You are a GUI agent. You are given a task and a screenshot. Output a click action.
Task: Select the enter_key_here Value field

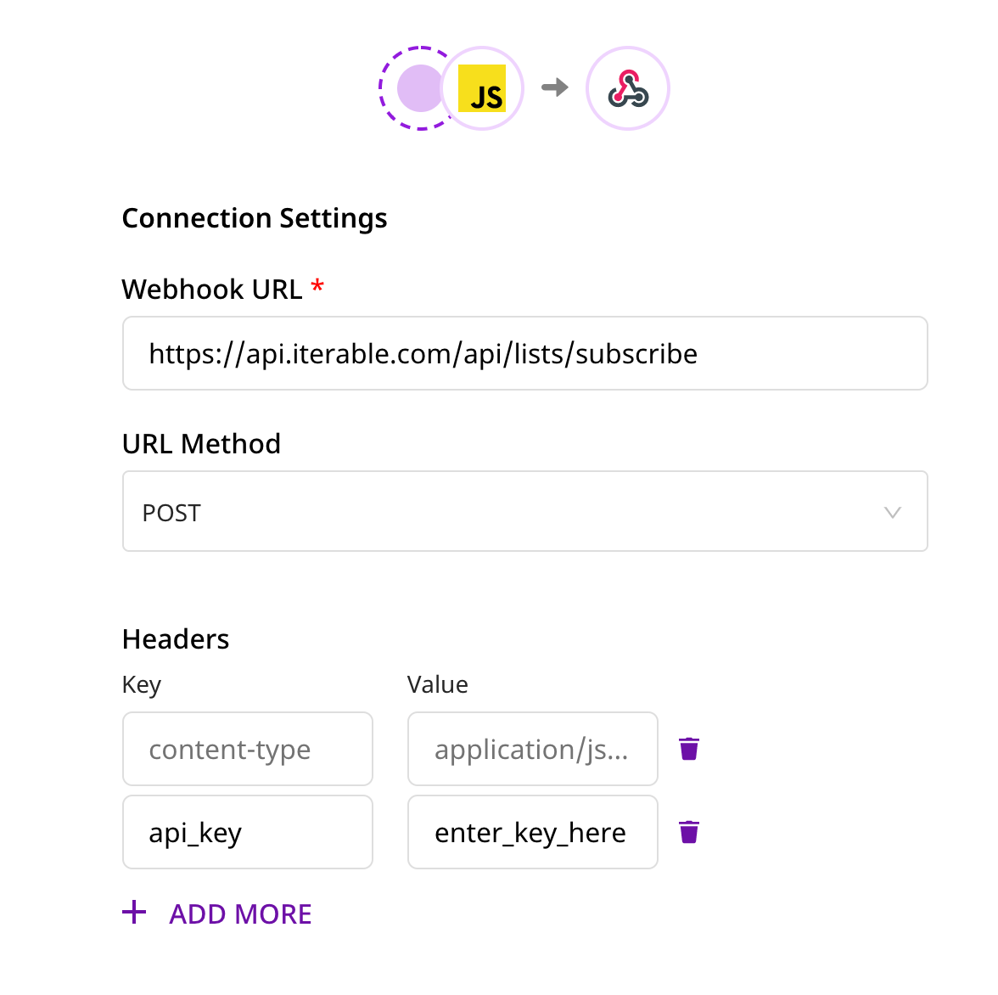532,832
